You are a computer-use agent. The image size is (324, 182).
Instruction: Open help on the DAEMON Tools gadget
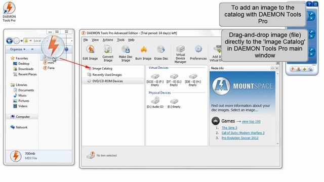[309, 4]
